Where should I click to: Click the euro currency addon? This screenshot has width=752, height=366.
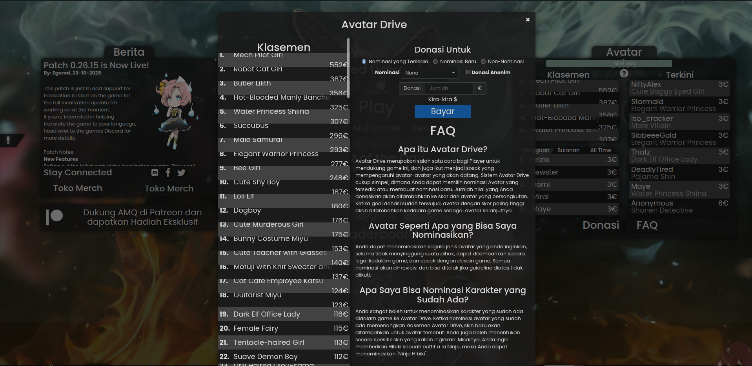coord(479,88)
